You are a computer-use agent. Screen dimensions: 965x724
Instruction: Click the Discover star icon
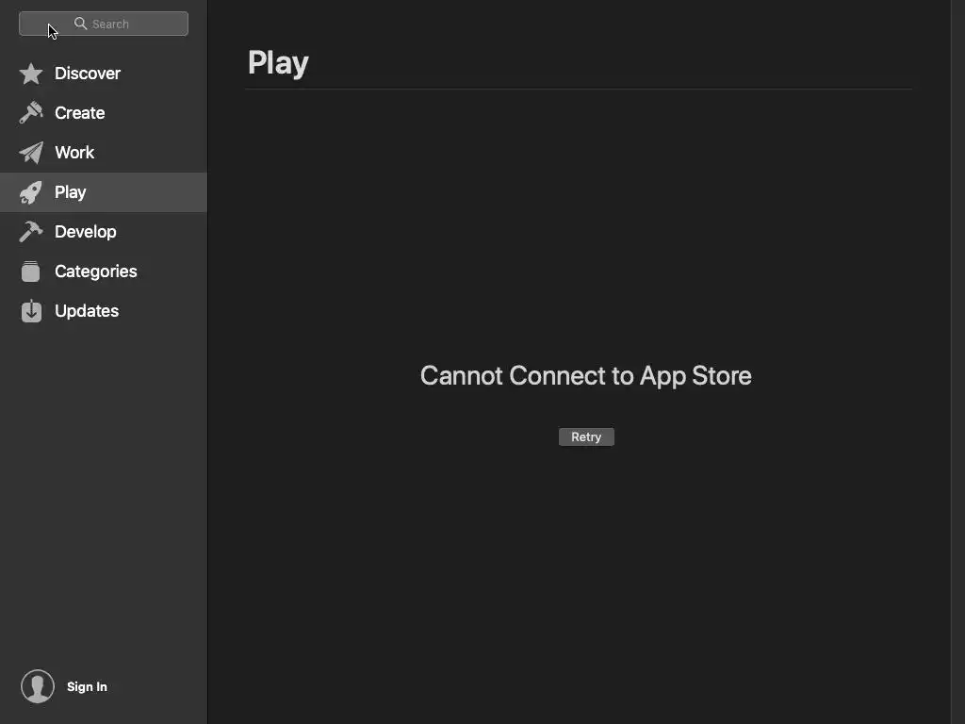31,74
